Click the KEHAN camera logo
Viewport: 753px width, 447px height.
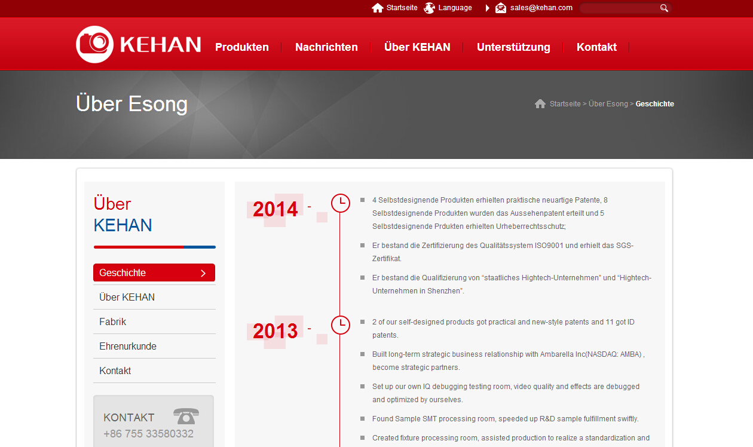point(139,44)
